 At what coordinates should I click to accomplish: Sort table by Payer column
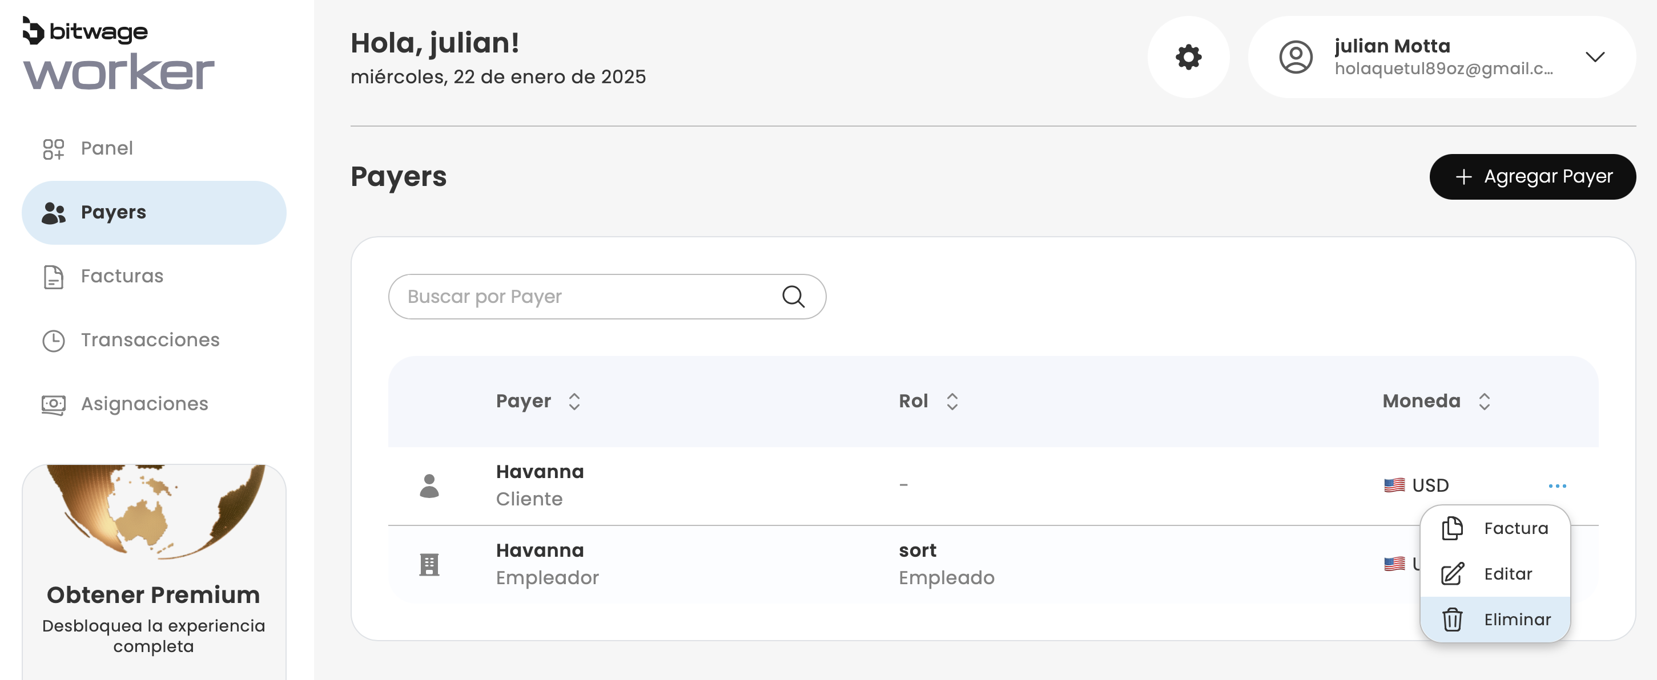point(574,401)
